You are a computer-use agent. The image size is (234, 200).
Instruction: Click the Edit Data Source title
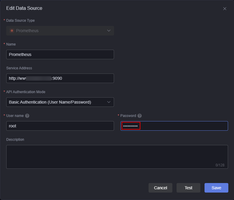pyautogui.click(x=24, y=8)
